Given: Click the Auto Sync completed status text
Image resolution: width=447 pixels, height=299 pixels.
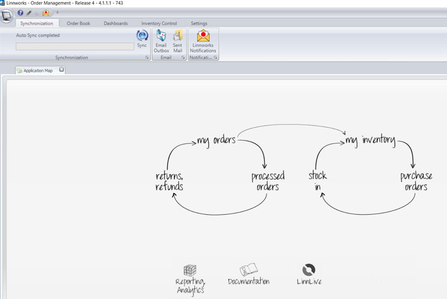Looking at the screenshot, I should coord(38,35).
